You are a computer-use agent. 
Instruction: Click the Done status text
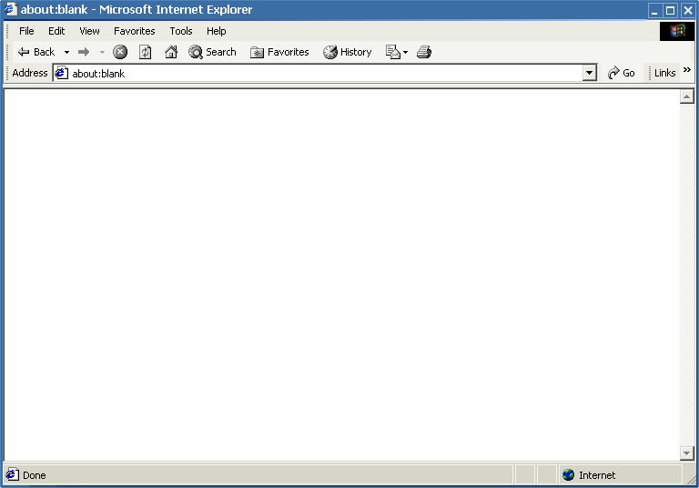(35, 475)
